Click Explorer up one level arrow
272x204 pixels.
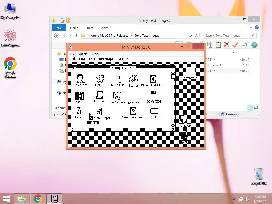77,36
